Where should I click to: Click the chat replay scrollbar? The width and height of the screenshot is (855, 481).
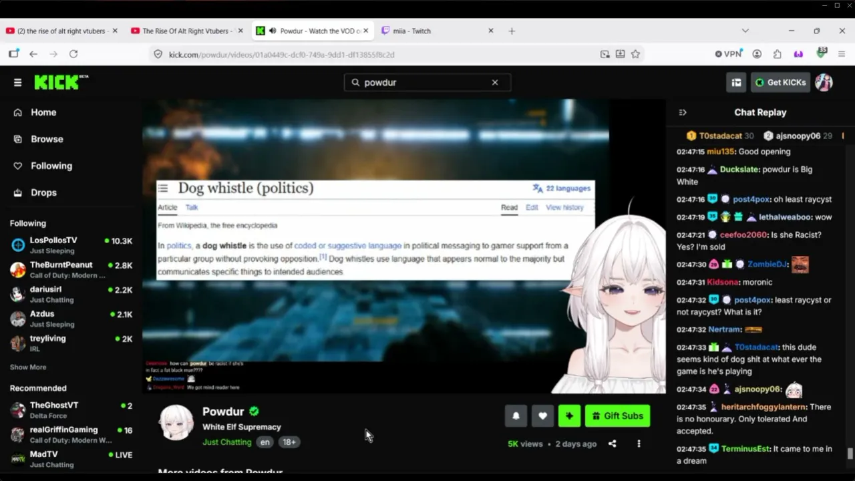point(850,454)
